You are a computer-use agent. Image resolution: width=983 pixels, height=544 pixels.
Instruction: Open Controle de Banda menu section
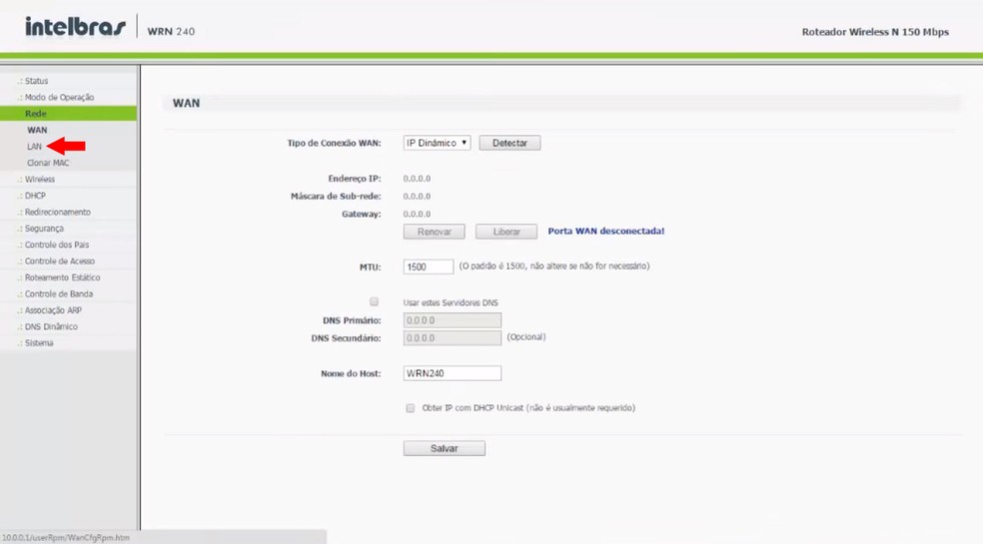[x=59, y=293]
